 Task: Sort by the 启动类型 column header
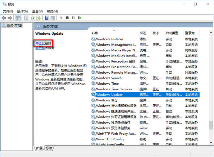172,33
